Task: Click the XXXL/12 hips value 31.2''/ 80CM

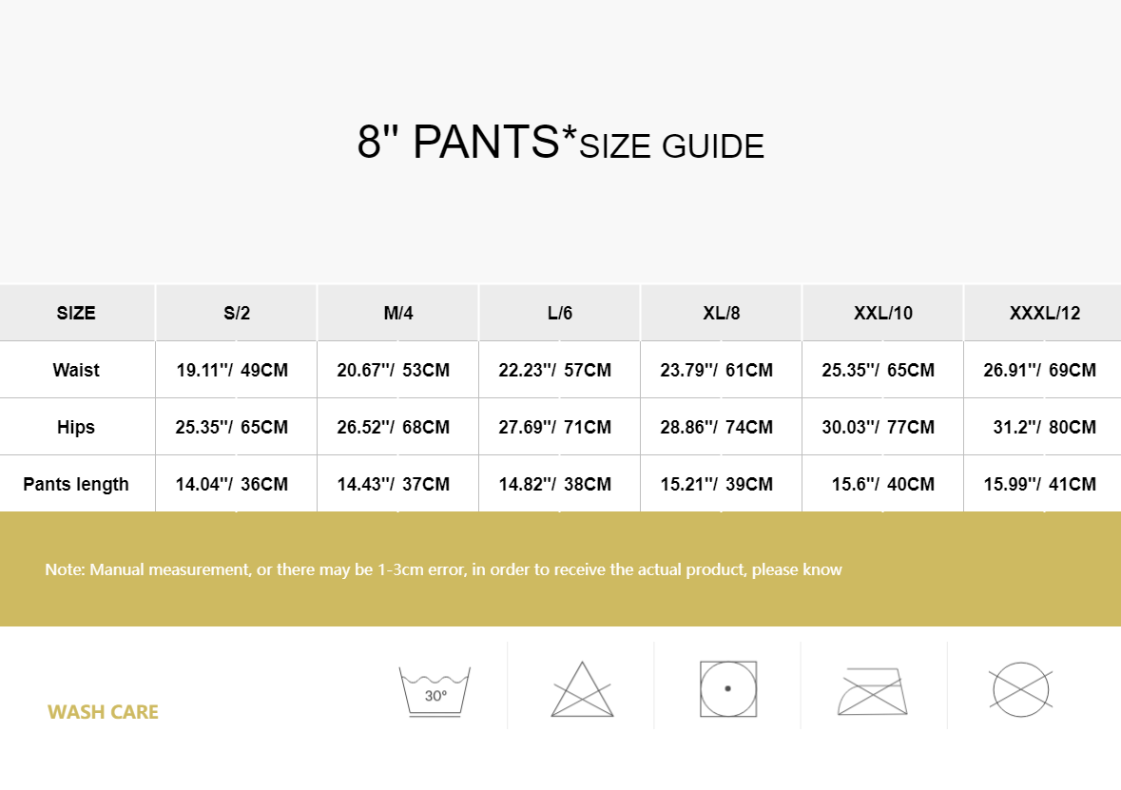Action: (1044, 427)
